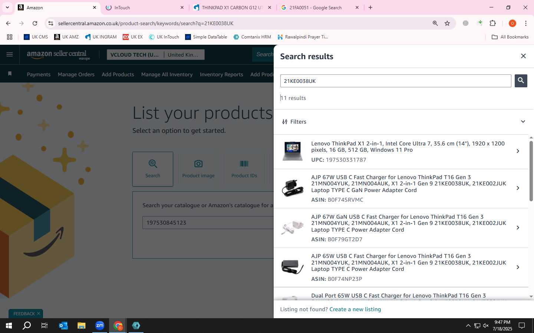Open the Windows Start menu

point(9,326)
